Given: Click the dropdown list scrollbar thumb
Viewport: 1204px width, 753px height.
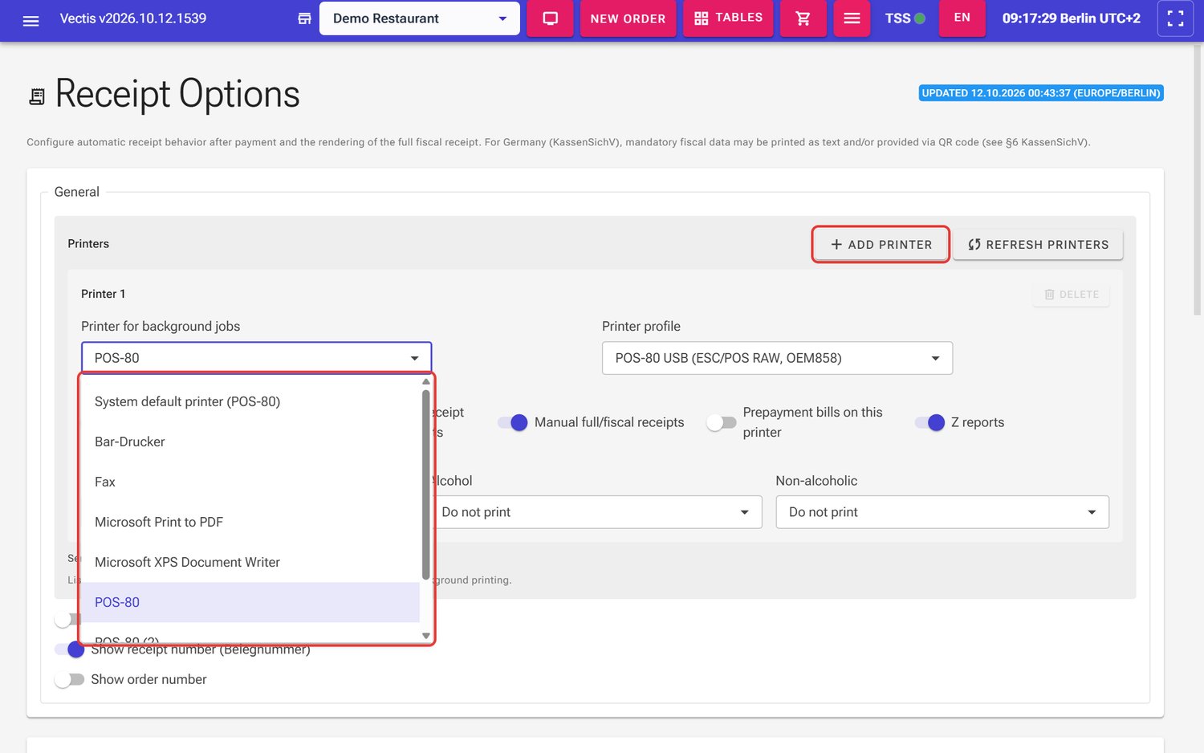Looking at the screenshot, I should (x=425, y=484).
